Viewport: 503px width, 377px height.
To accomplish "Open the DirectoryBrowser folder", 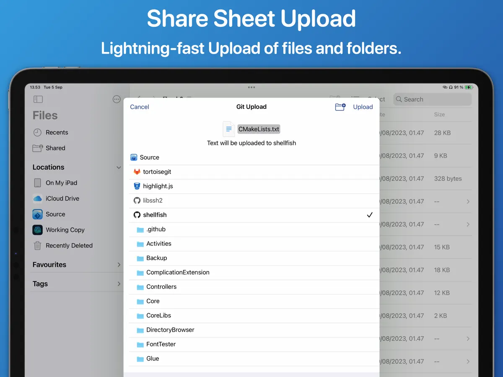I will click(251, 330).
